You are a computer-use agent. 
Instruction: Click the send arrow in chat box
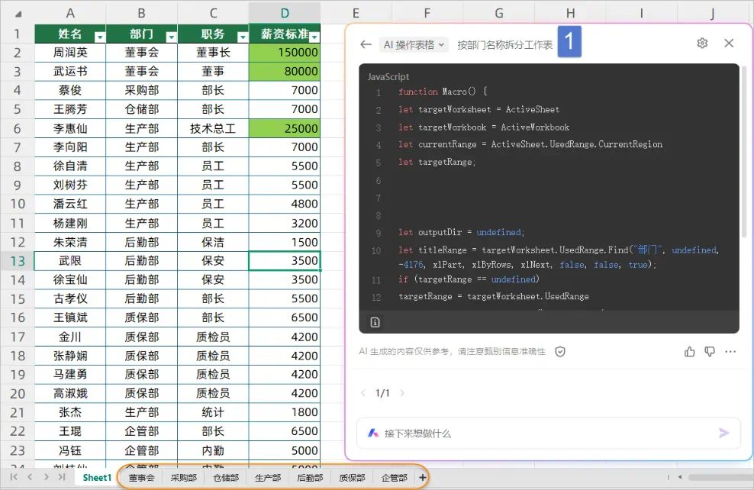pyautogui.click(x=723, y=433)
